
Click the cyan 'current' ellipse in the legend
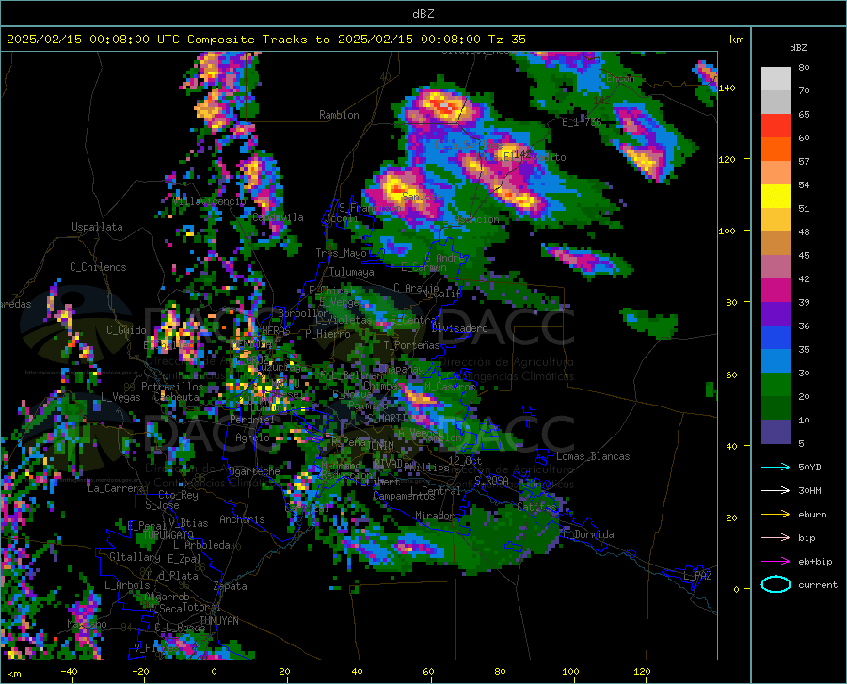pos(775,584)
